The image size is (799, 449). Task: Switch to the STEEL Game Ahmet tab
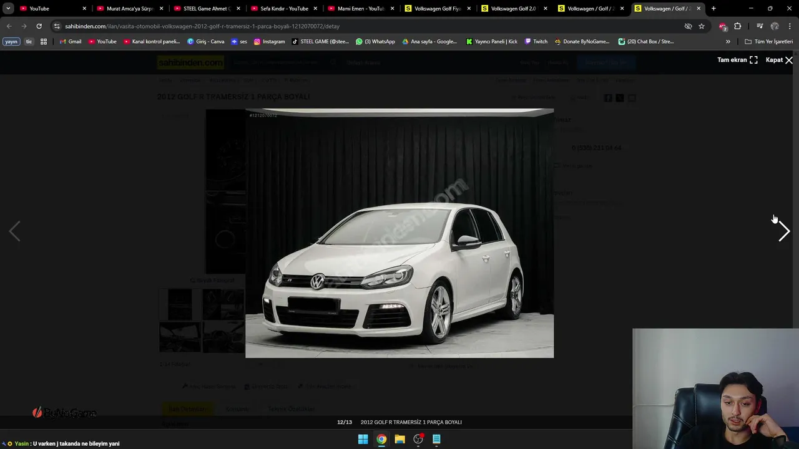click(x=207, y=9)
